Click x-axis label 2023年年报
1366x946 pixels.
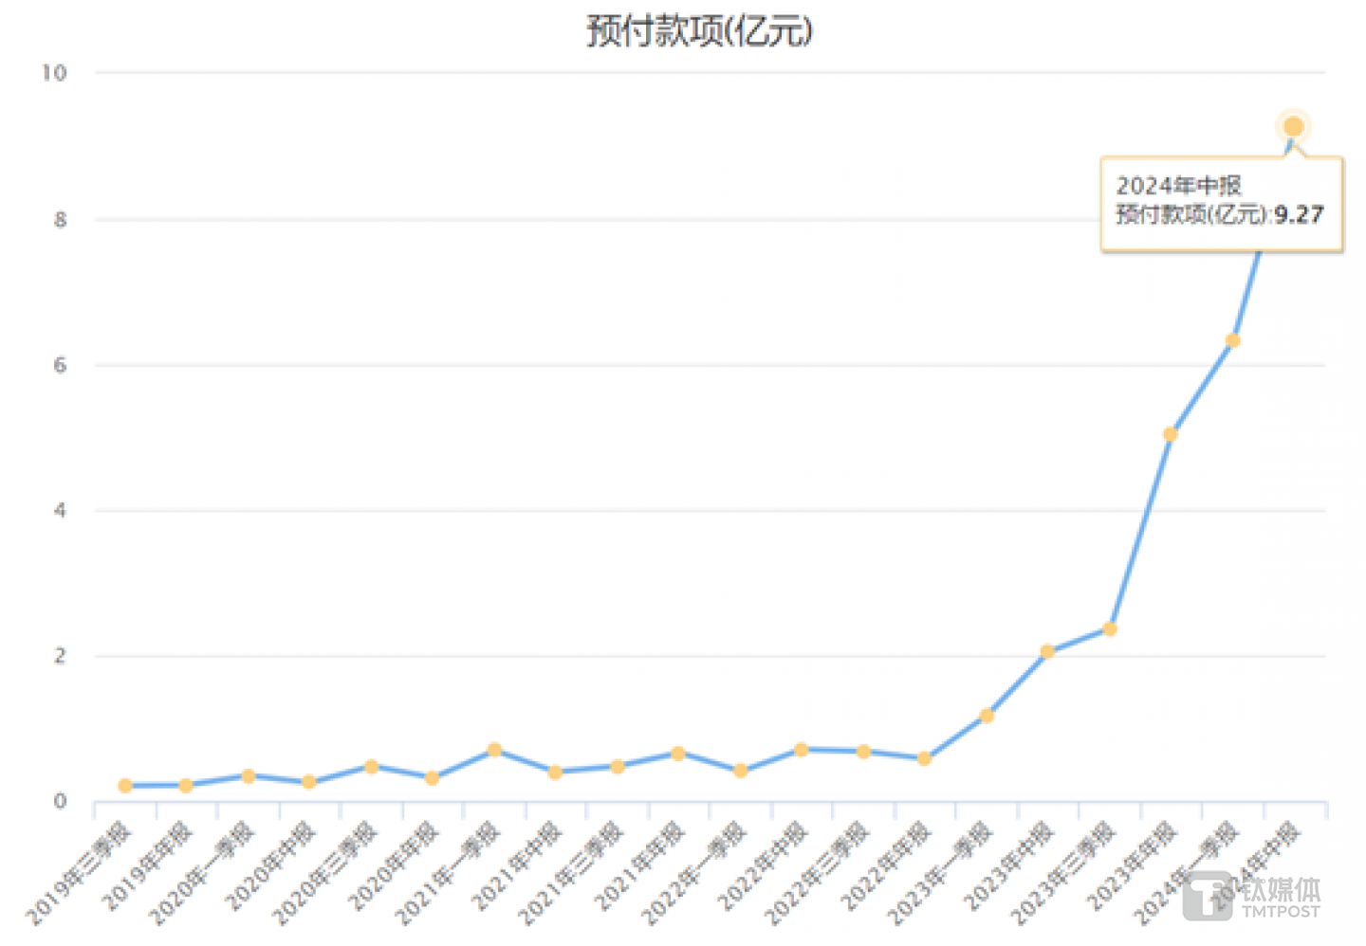click(1132, 866)
